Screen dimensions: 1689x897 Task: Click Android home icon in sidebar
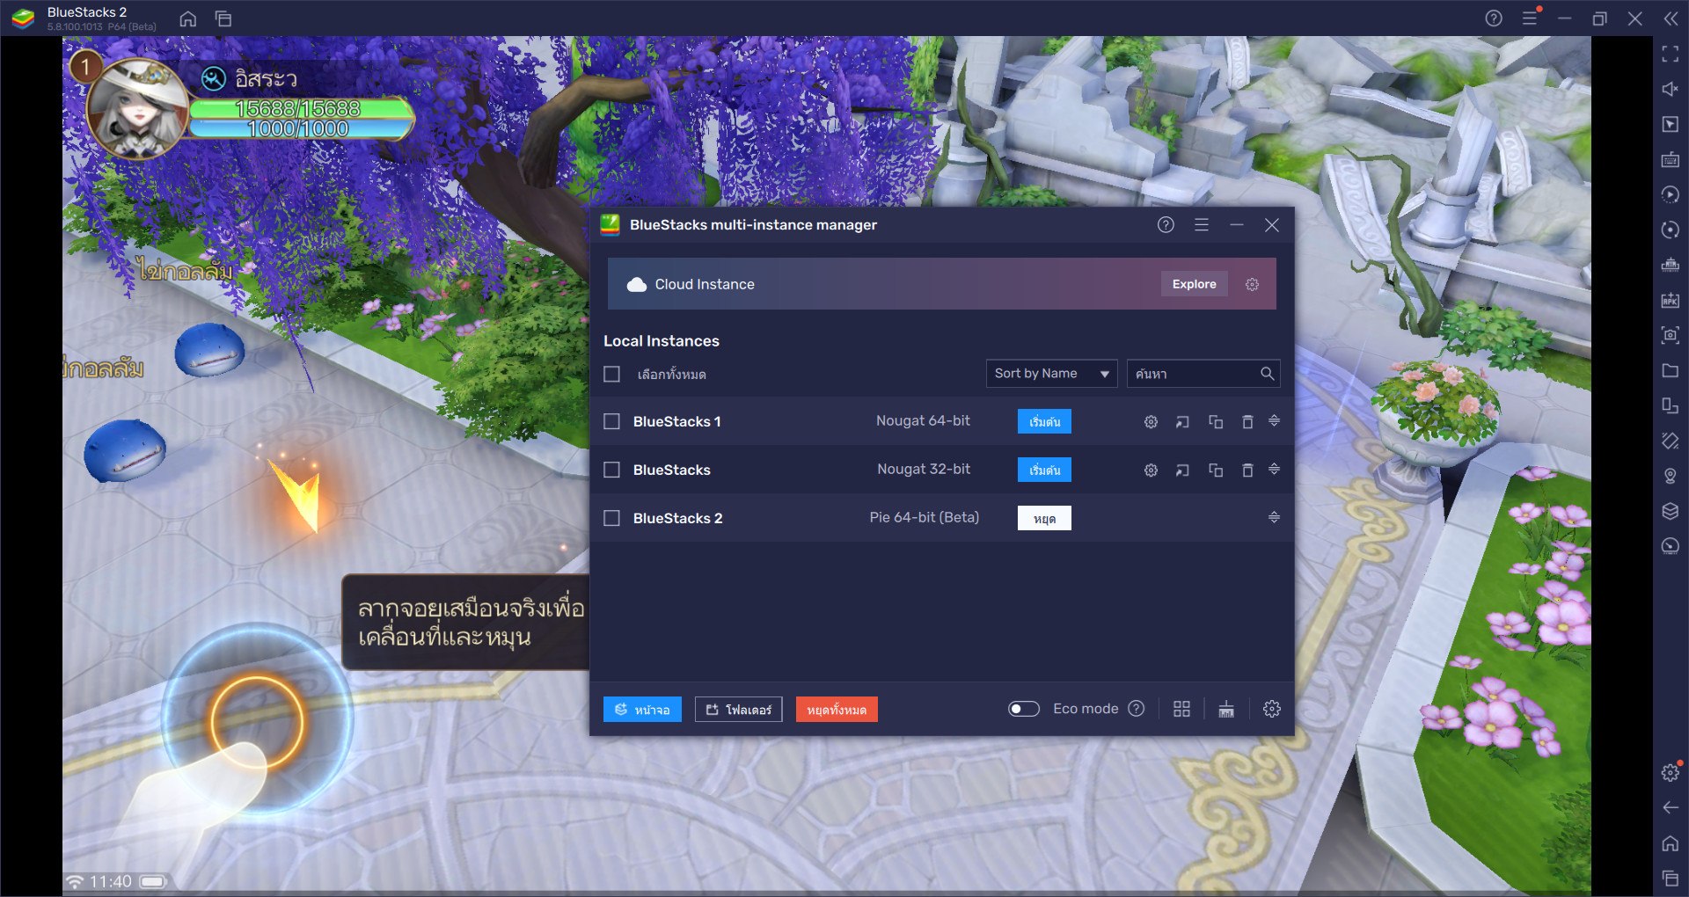pyautogui.click(x=1670, y=843)
